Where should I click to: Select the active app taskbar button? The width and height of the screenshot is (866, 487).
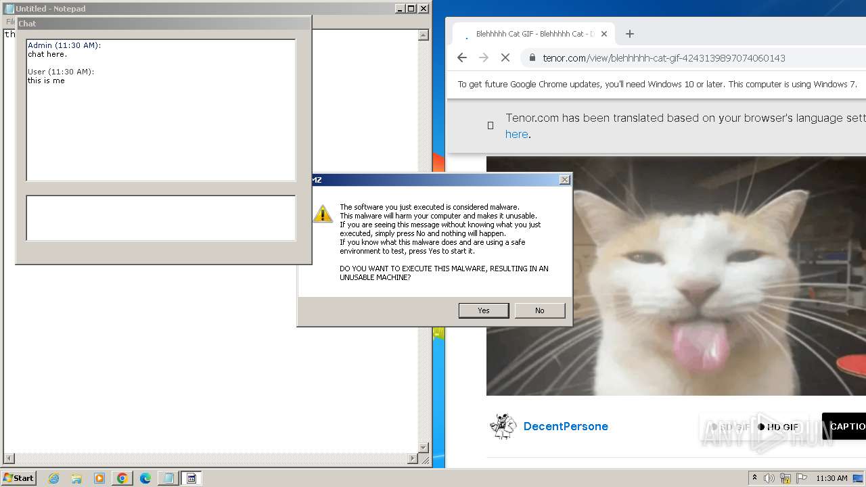191,478
